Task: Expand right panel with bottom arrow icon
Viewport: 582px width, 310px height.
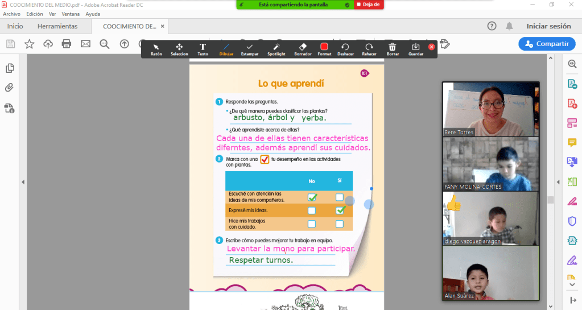Action: [x=572, y=300]
